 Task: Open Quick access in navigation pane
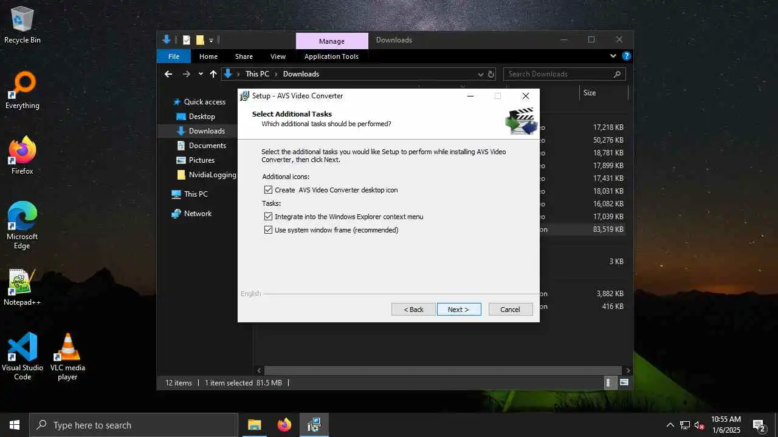click(204, 102)
